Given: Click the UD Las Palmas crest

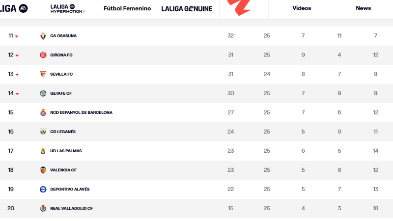Looking at the screenshot, I should (43, 151).
